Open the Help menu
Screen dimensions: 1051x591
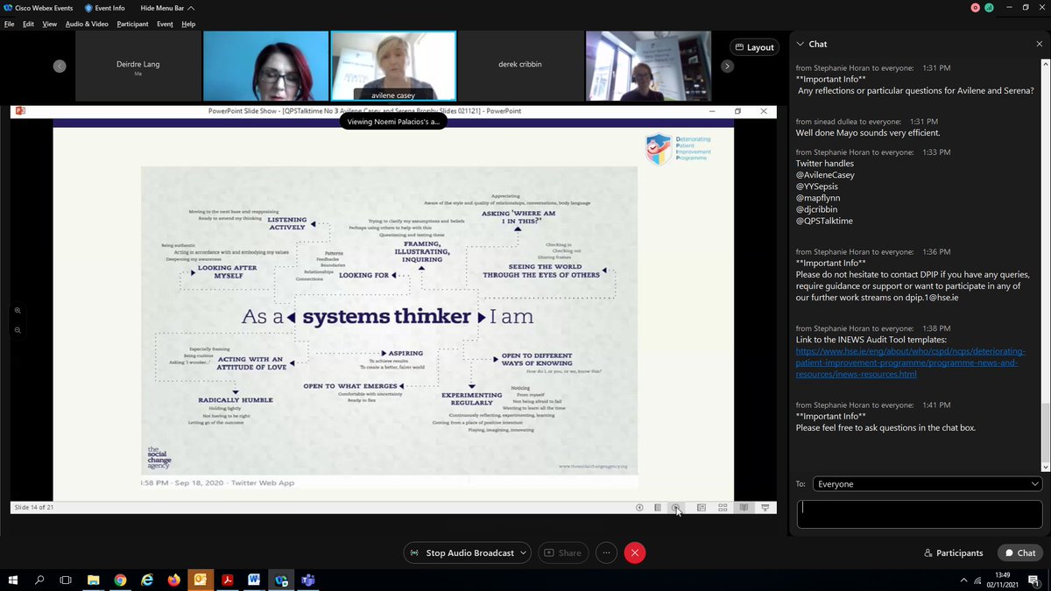click(x=188, y=24)
